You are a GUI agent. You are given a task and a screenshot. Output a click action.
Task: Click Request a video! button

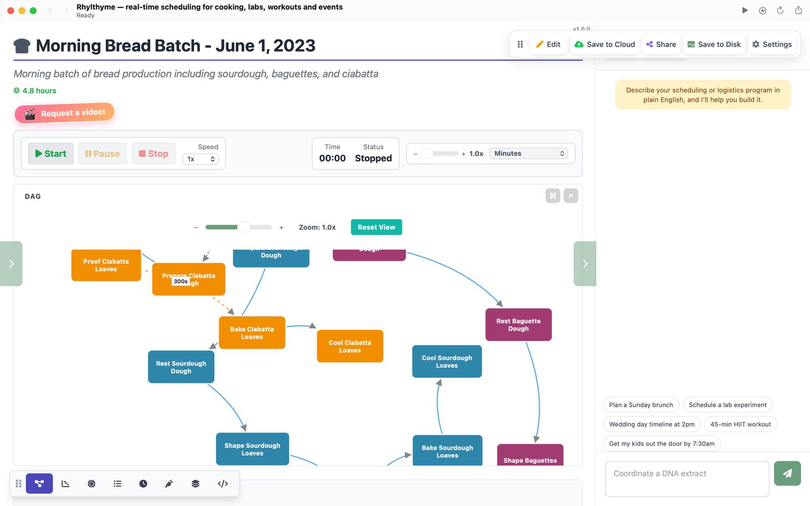65,113
